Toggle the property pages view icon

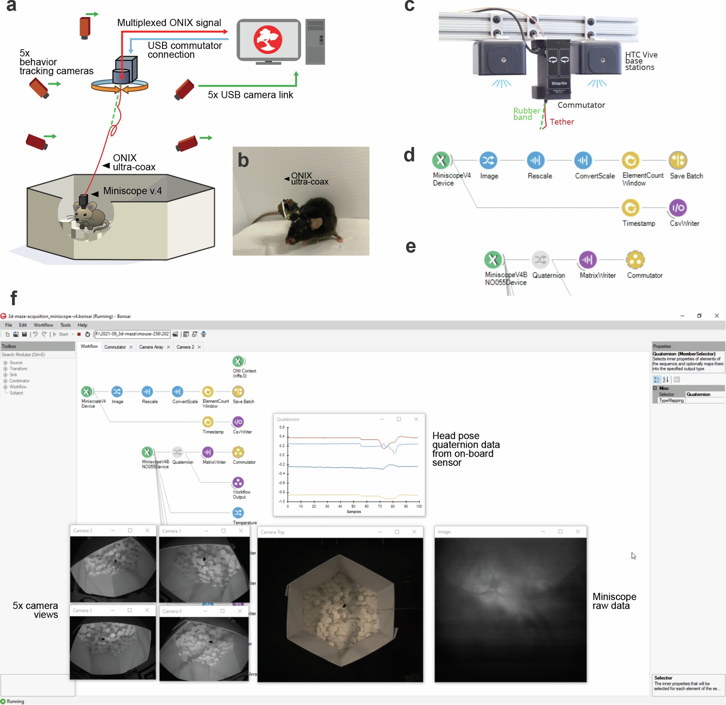[x=677, y=380]
